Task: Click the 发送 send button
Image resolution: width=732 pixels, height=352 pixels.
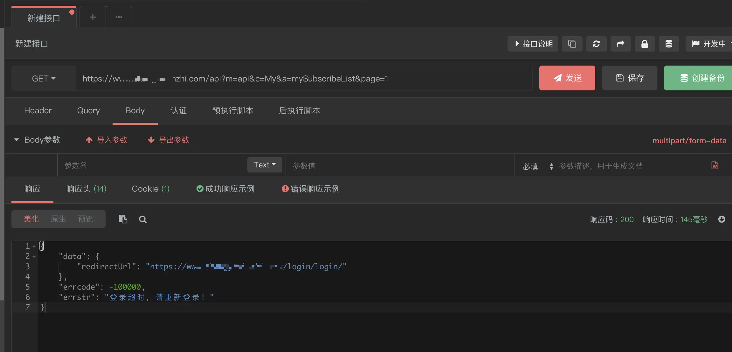Action: [x=567, y=78]
